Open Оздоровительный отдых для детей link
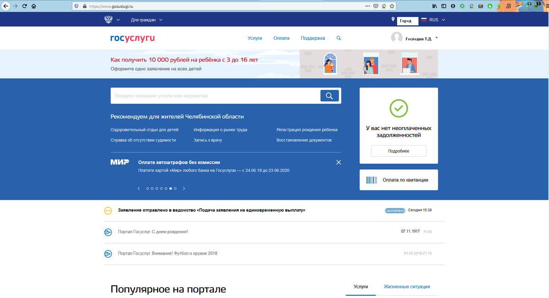 pos(145,130)
